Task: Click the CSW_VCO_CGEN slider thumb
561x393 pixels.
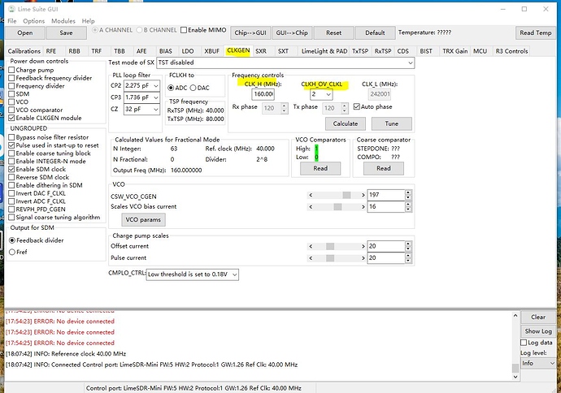Action: tap(346, 195)
